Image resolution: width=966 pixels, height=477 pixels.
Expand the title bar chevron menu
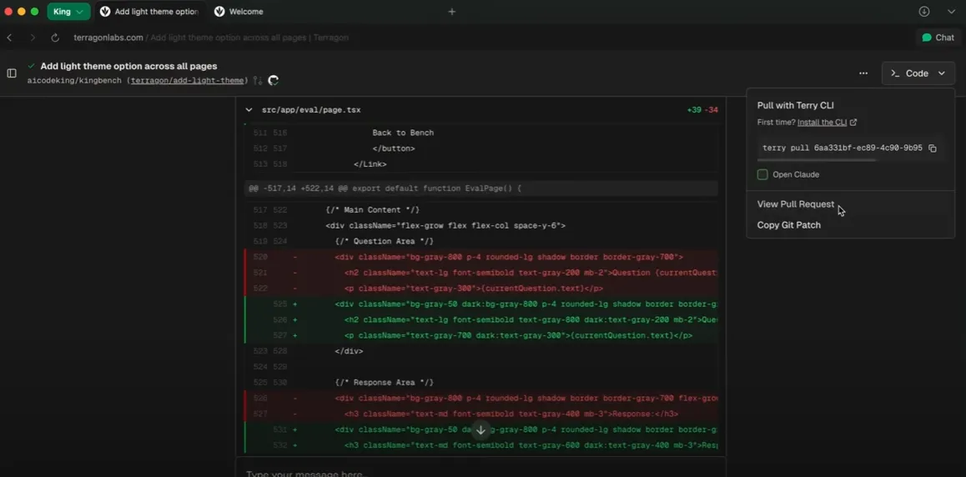tap(951, 11)
